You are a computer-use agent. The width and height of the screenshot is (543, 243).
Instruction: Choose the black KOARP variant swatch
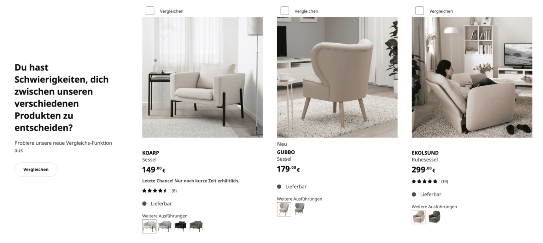pos(180,226)
